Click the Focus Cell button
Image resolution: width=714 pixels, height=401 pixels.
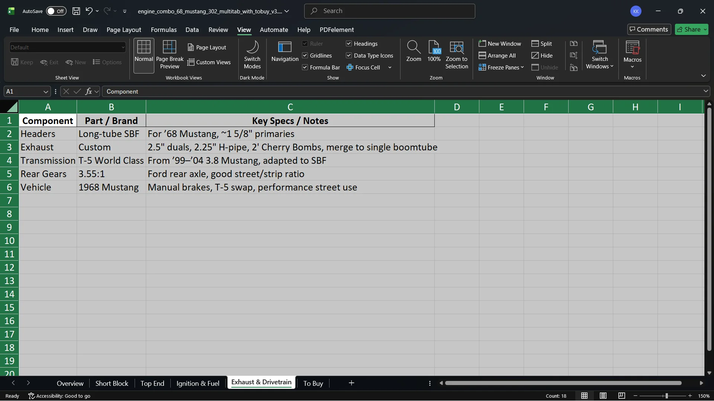(363, 68)
